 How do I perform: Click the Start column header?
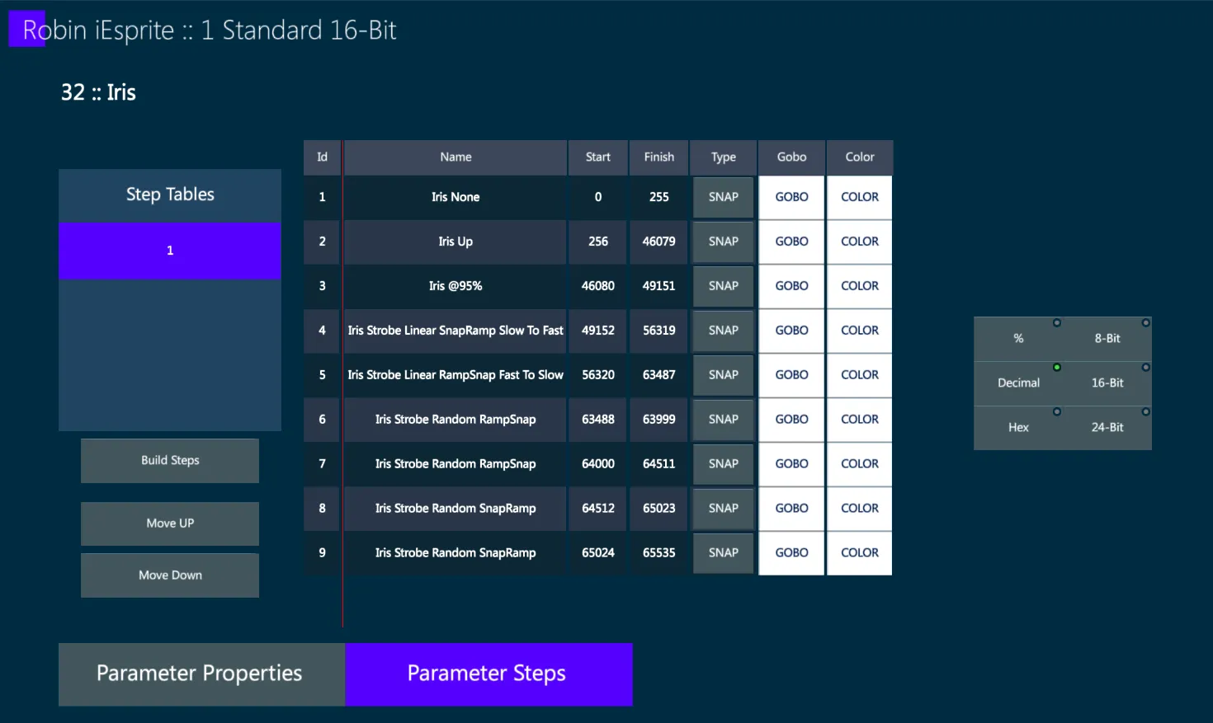[x=598, y=157]
